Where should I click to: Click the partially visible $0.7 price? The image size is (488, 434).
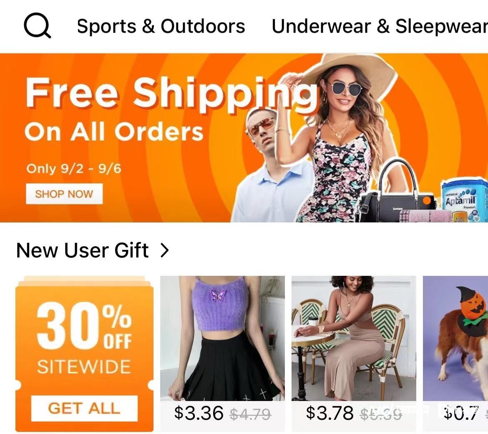pos(461,413)
